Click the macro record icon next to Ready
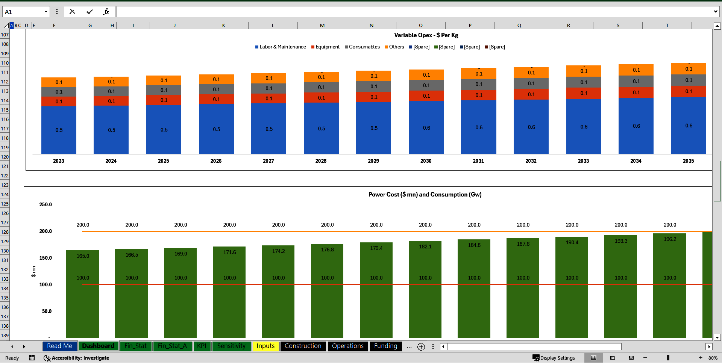 coord(32,358)
